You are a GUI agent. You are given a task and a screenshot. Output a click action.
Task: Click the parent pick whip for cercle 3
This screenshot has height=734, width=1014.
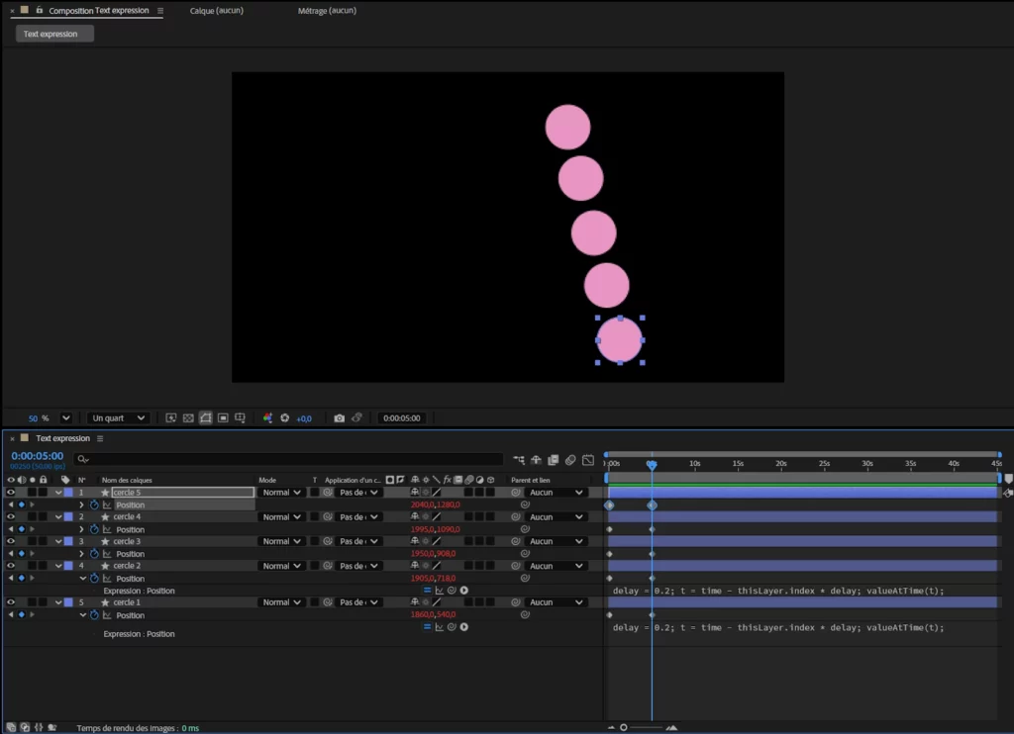tap(515, 541)
